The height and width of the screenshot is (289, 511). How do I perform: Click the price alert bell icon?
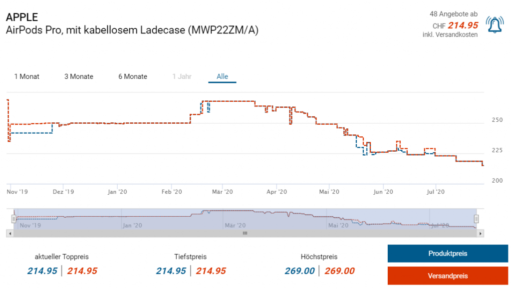click(494, 25)
